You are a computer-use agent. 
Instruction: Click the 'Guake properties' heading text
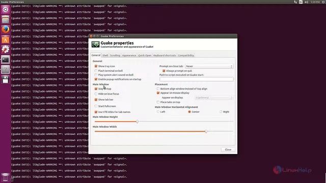(117, 43)
